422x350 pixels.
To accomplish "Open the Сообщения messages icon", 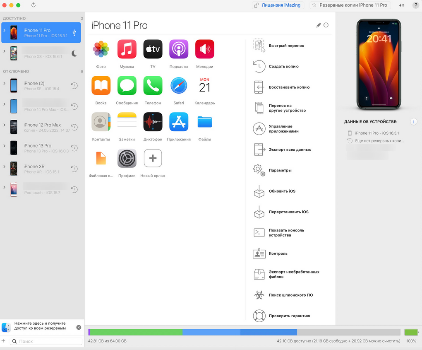I will [127, 85].
